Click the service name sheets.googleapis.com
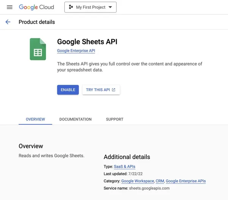The width and height of the screenshot is (228, 200). click(149, 188)
